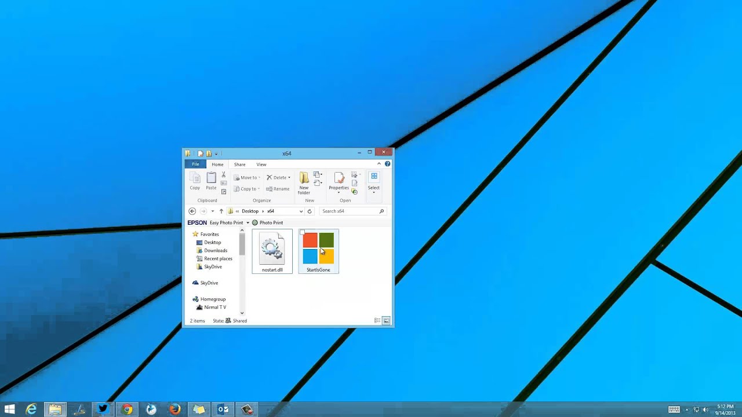Open the Move to dropdown
This screenshot has height=417, width=742.
pos(247,178)
